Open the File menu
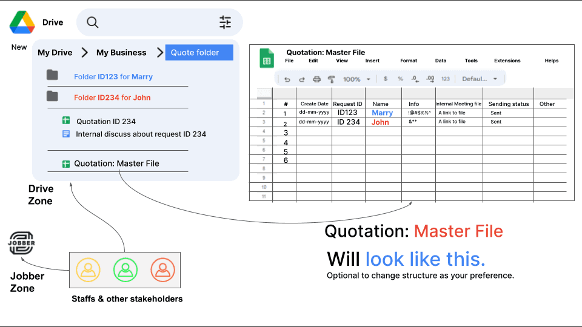 289,61
